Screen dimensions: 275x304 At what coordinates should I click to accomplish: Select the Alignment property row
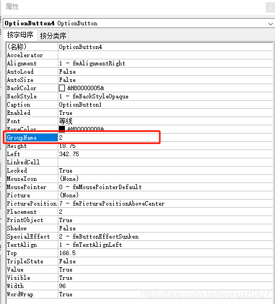coord(140,63)
